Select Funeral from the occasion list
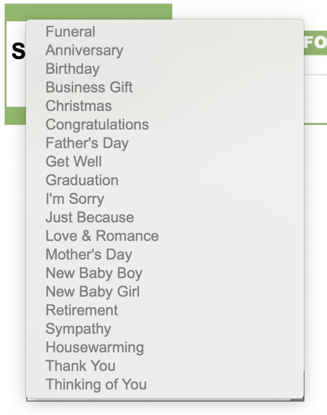 click(71, 32)
